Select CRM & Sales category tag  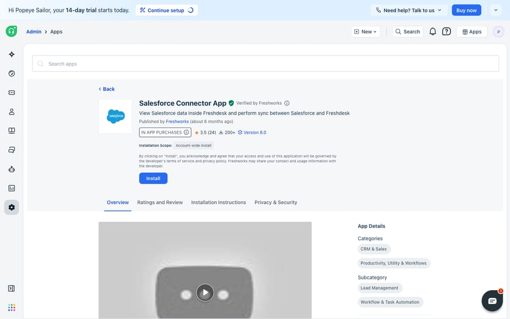coord(374,249)
